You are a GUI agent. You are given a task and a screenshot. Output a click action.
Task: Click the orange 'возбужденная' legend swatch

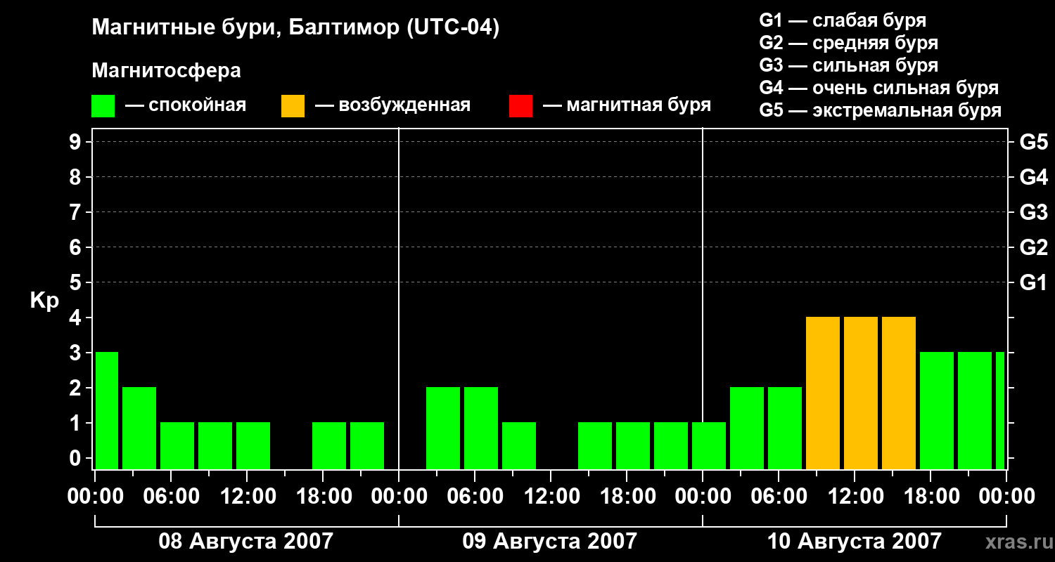(293, 106)
